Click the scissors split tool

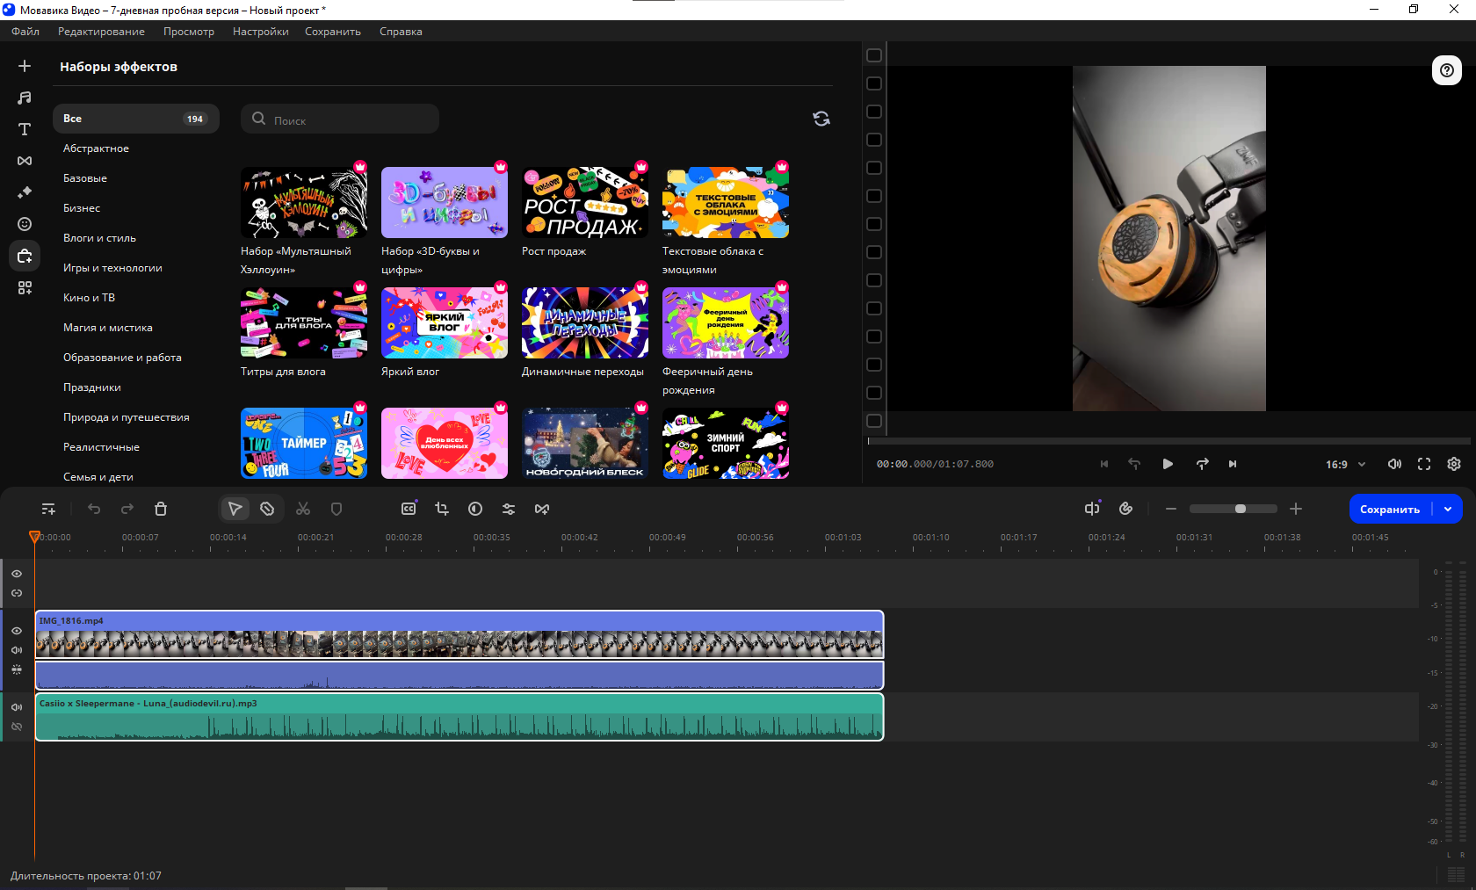pyautogui.click(x=303, y=509)
